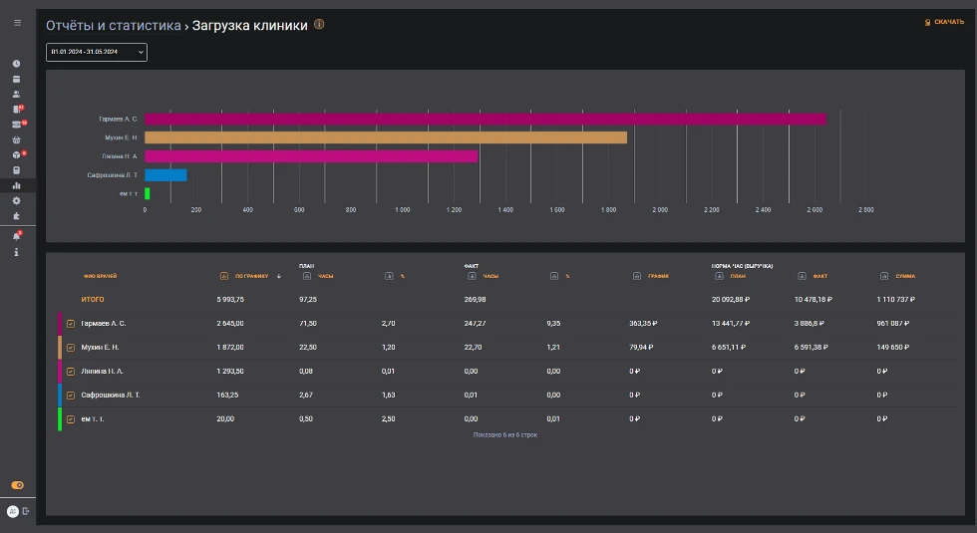Open the date range dropdown 01.01.2024 - 31.05.2024

96,51
